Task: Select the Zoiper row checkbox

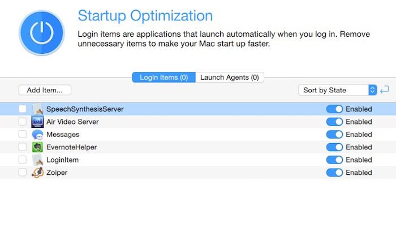Action: 23,173
